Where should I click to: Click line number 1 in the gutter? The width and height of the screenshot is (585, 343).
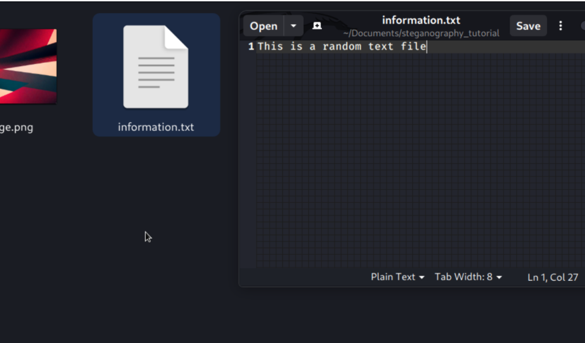point(251,46)
